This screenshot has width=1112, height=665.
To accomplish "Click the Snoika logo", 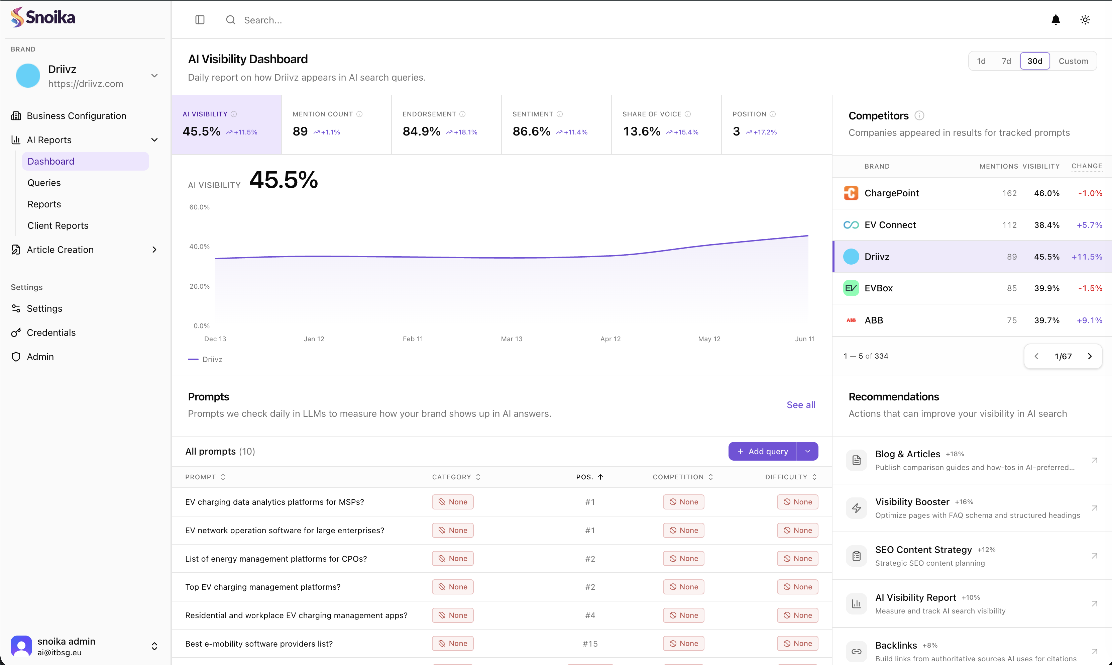I will click(x=43, y=17).
